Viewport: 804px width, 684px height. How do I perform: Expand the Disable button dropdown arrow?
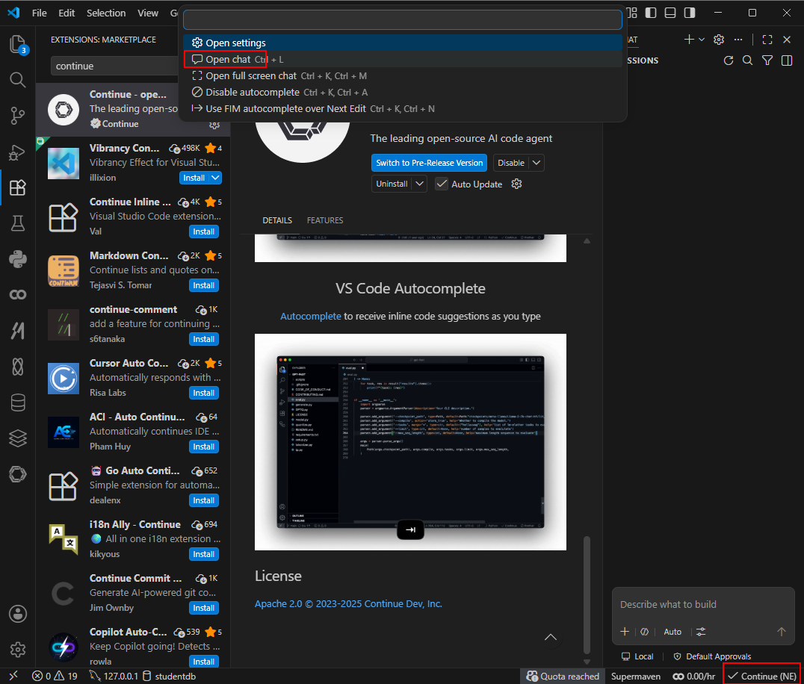click(536, 163)
